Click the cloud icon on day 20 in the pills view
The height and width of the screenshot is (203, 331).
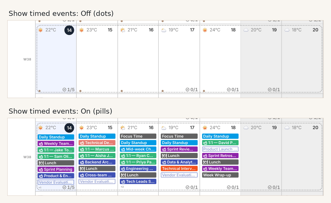(x=287, y=128)
